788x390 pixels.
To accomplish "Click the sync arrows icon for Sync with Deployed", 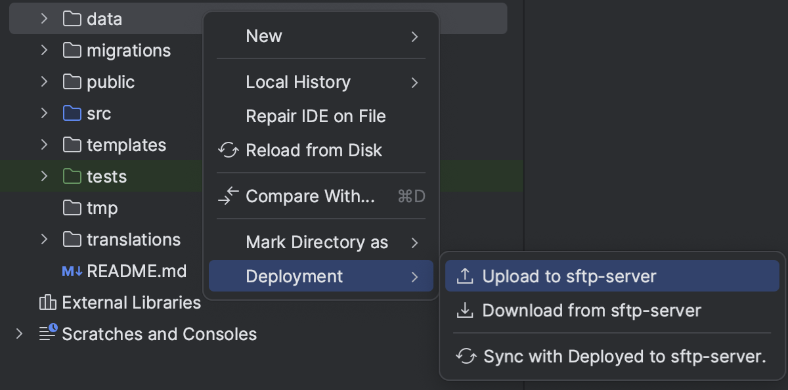I will (x=466, y=357).
